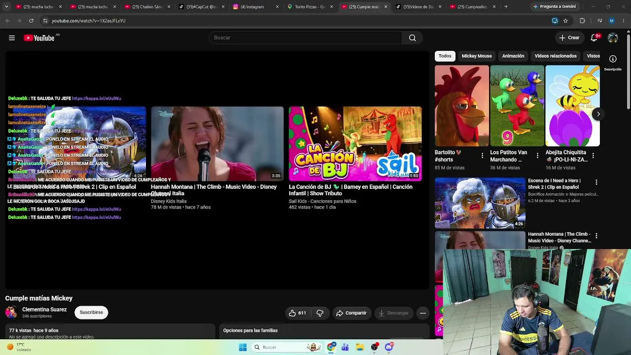The height and width of the screenshot is (355, 631).
Task: Open La Canción de BJ end-screen title
Action: (x=351, y=190)
